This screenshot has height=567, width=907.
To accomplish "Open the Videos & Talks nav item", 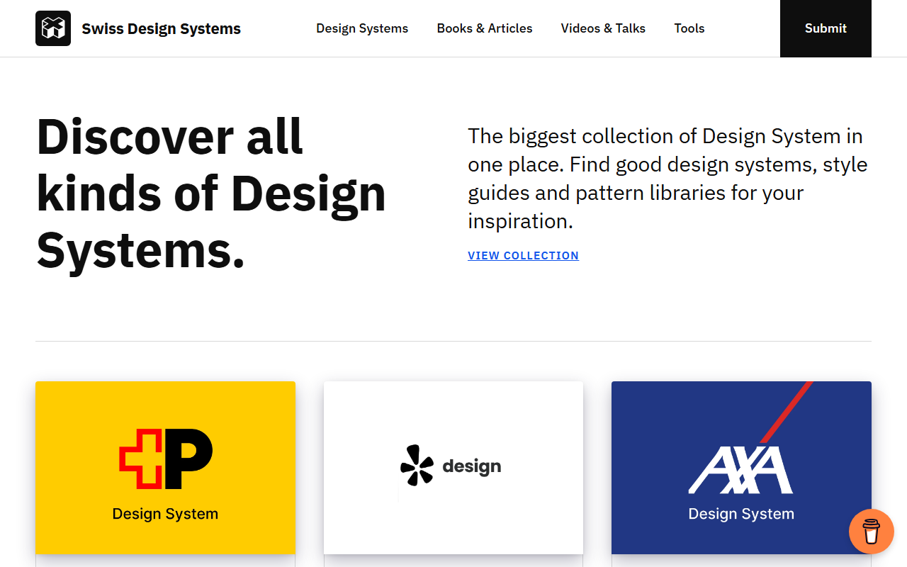I will [x=603, y=28].
